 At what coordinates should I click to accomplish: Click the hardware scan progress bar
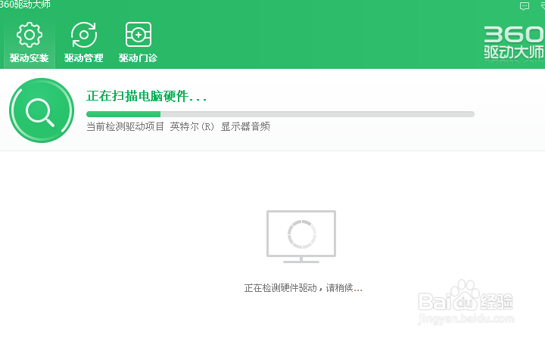[x=280, y=114]
